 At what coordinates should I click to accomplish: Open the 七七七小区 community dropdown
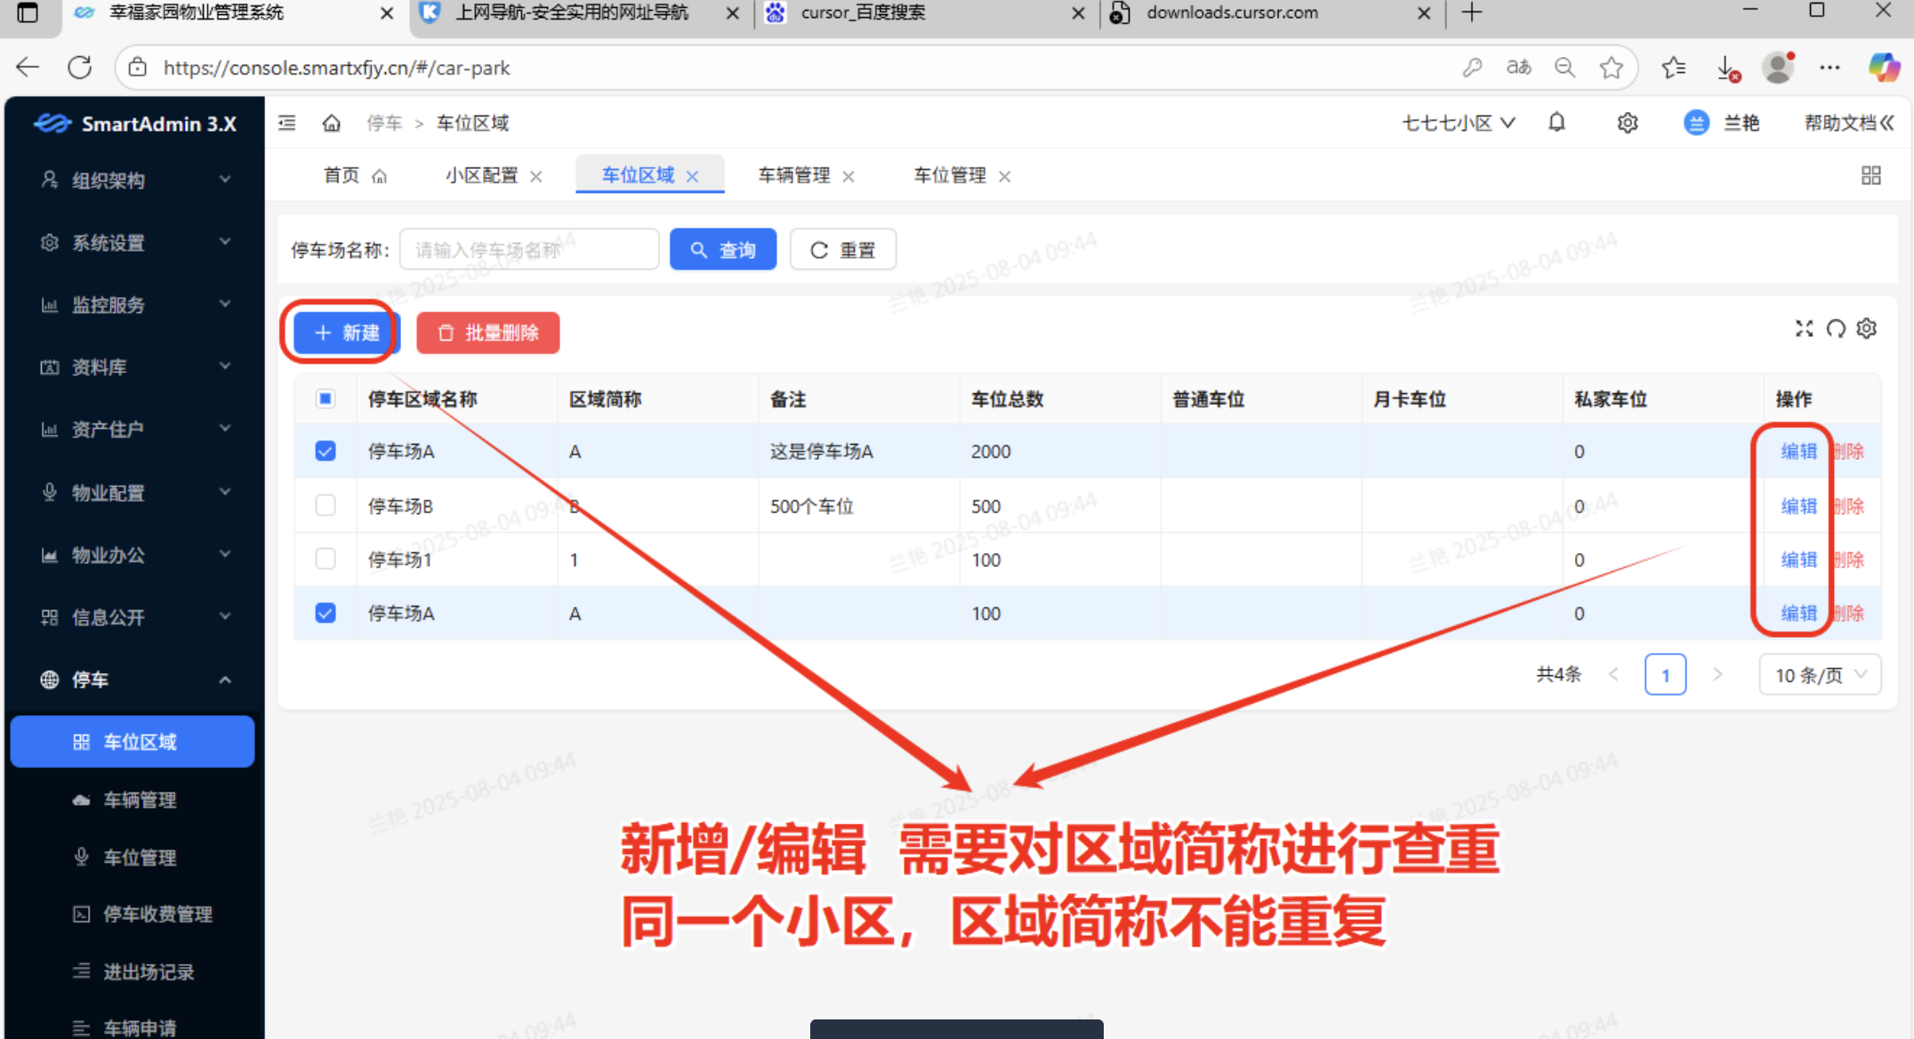1458,123
